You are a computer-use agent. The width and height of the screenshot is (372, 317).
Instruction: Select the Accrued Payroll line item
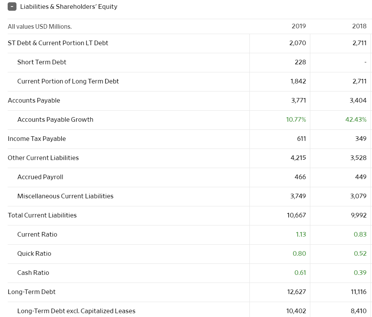click(40, 177)
